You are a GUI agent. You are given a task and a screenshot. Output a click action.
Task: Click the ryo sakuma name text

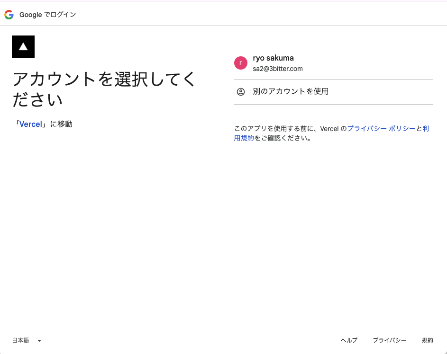click(x=273, y=58)
